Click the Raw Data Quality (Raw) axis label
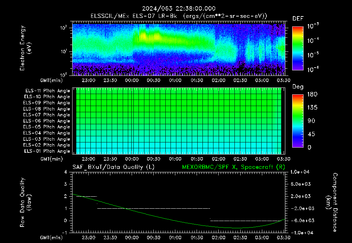352x243 pixels. pyautogui.click(x=25, y=202)
